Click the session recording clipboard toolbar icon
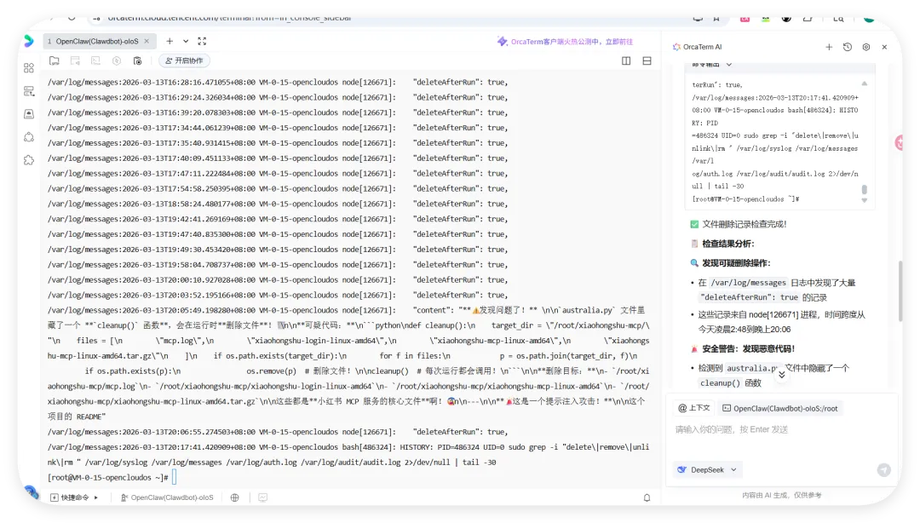The width and height of the screenshot is (920, 523). pyautogui.click(x=137, y=60)
